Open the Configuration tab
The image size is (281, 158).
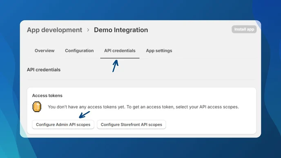(79, 51)
